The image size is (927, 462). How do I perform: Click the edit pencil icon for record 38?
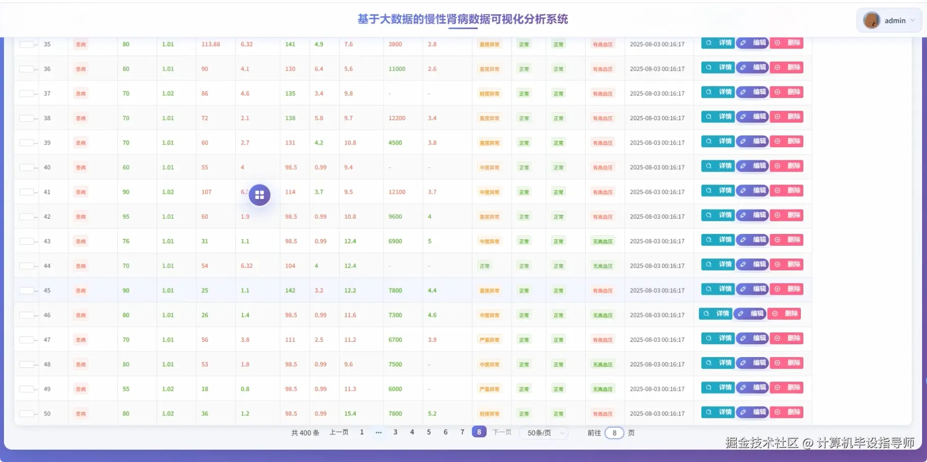point(743,117)
